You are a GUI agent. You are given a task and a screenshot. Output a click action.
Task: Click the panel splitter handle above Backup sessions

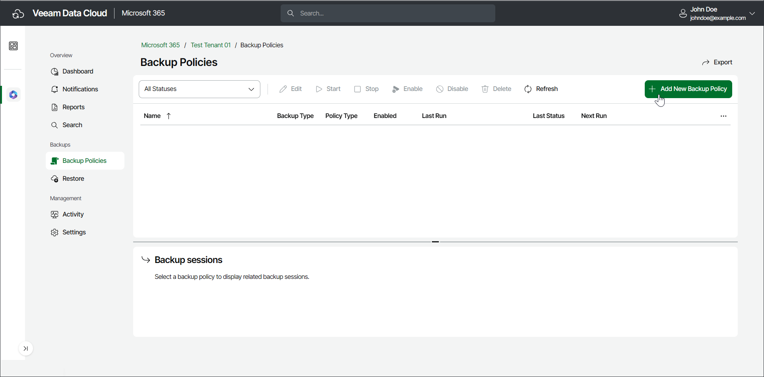click(x=435, y=242)
